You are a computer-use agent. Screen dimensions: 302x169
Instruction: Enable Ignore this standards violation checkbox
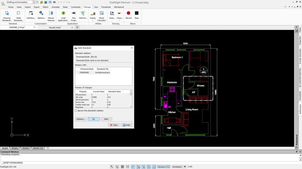(76, 111)
